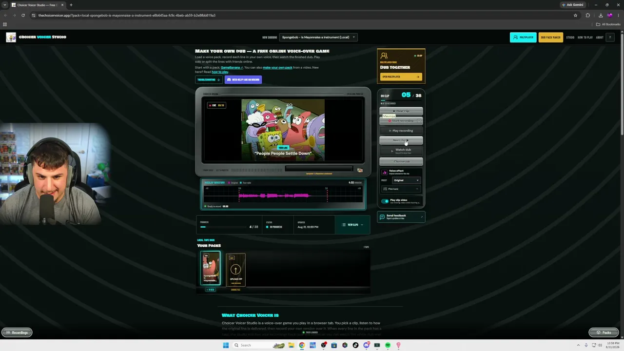Screen dimensions: 624x351
Task: Click the Send feedback button
Action: point(401,216)
